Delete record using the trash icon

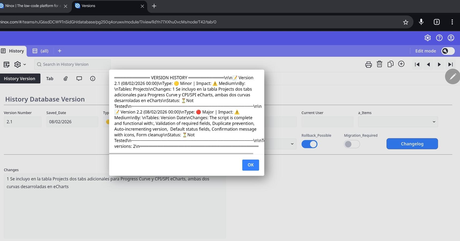click(x=379, y=64)
